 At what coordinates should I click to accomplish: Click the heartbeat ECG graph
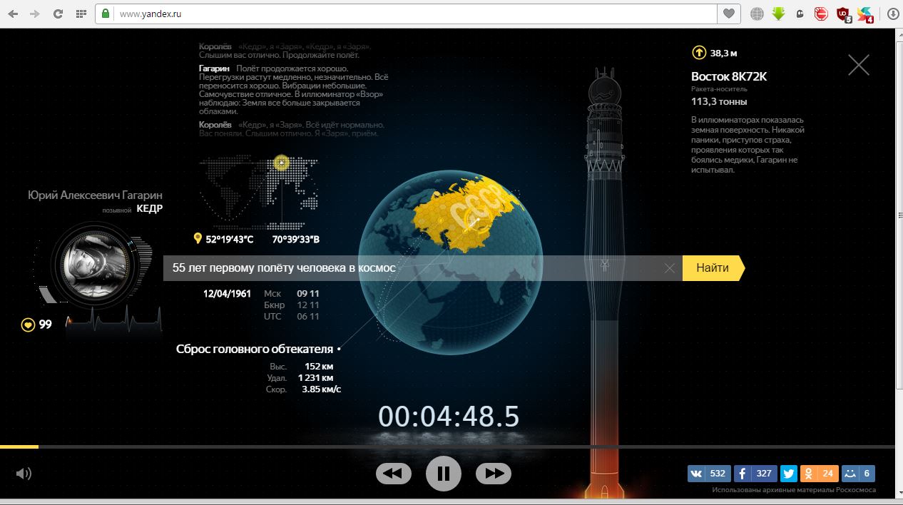114,320
